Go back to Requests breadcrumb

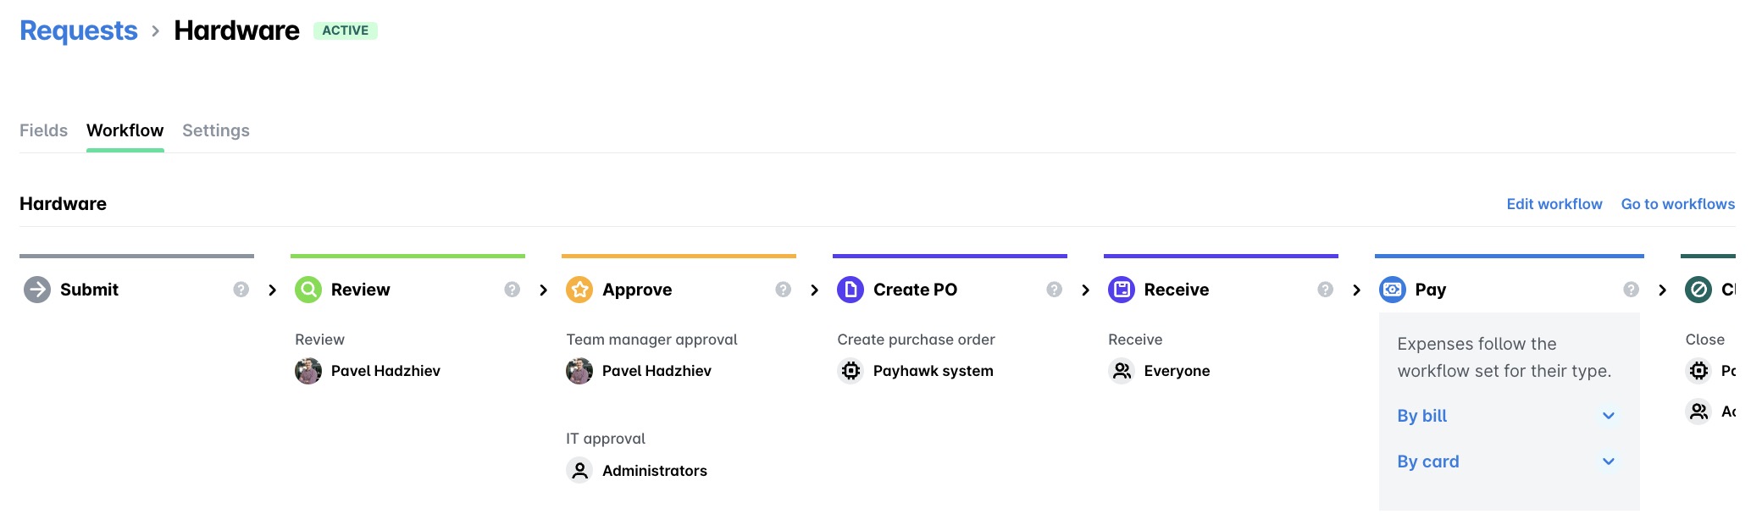(78, 30)
